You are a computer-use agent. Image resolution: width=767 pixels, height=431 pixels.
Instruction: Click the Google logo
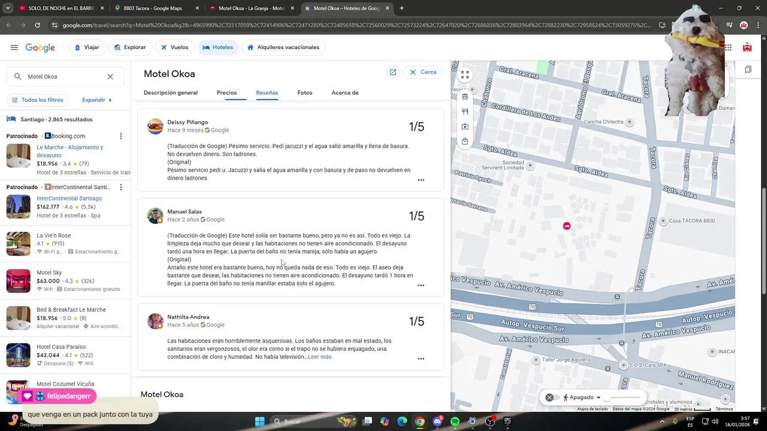(40, 47)
